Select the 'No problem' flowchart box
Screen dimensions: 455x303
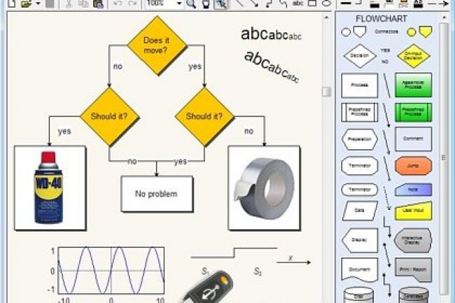click(x=156, y=193)
